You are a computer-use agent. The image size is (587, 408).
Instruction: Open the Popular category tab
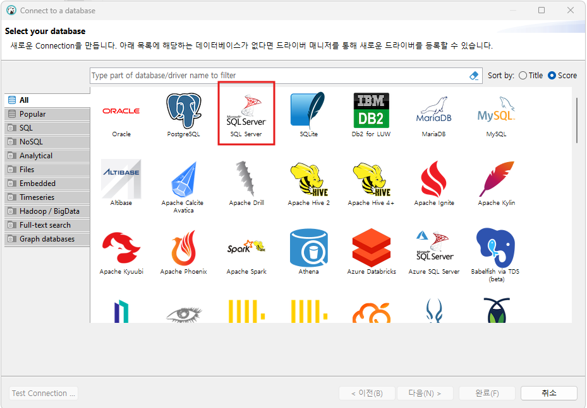tap(47, 114)
